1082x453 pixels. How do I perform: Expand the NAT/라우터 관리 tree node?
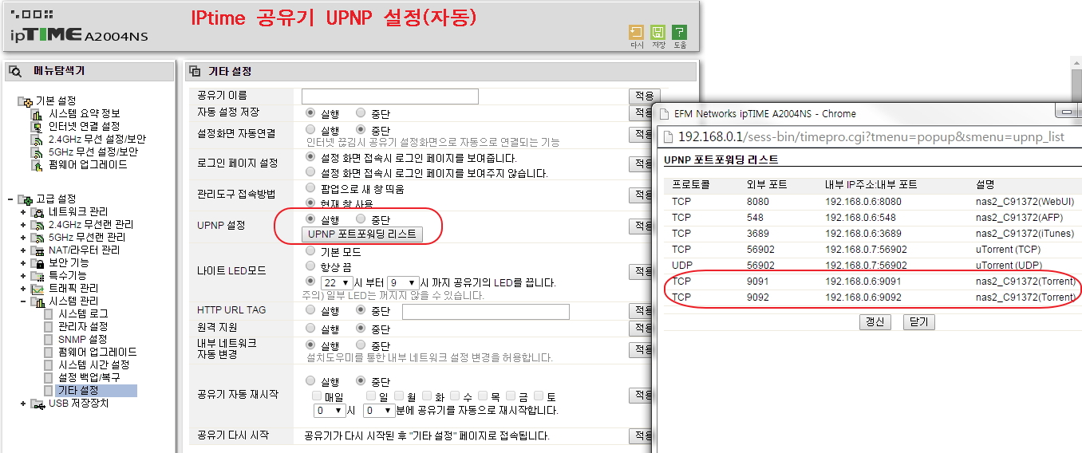click(23, 250)
